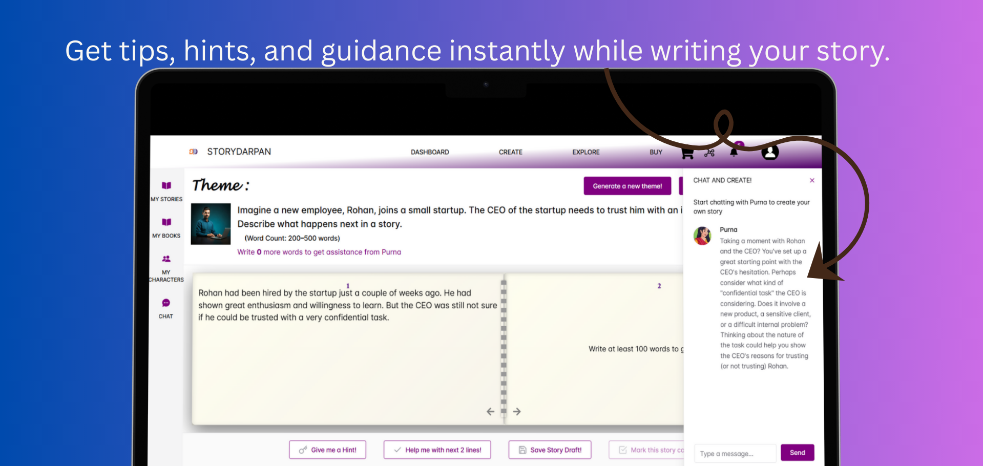This screenshot has width=983, height=466.
Task: Open the Dashboard menu item
Action: (x=430, y=152)
